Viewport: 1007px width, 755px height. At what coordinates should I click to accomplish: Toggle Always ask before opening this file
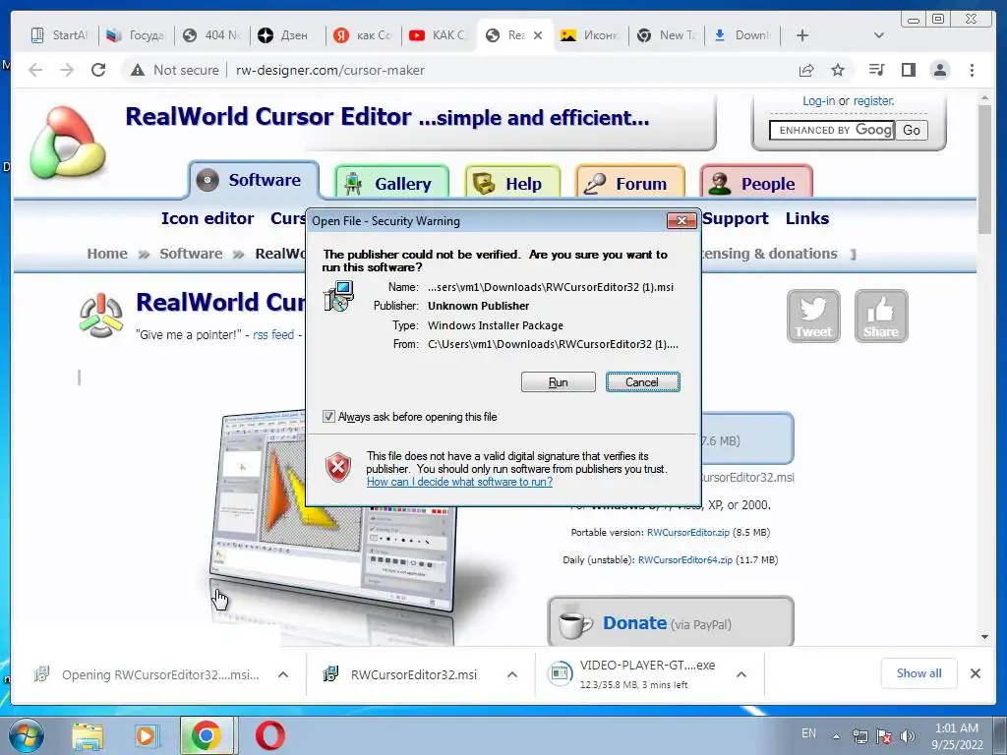328,417
